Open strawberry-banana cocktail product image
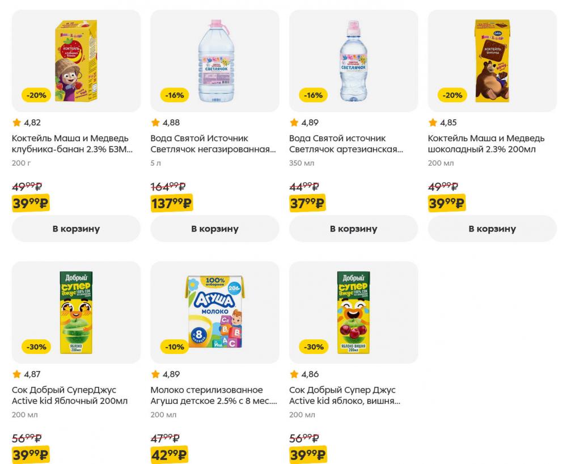Viewport: 567px width, 464px height. click(x=76, y=60)
